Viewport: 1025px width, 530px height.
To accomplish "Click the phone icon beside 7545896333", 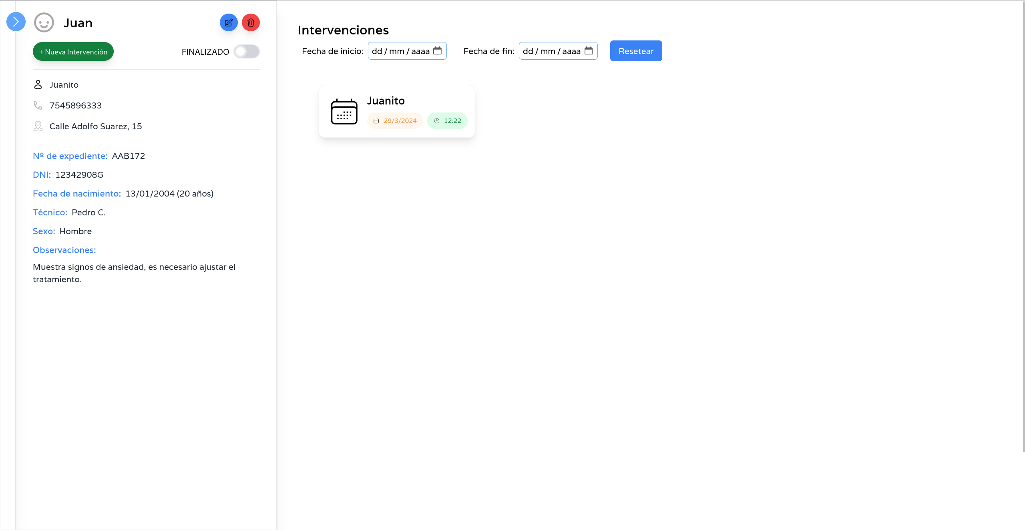I will 38,105.
